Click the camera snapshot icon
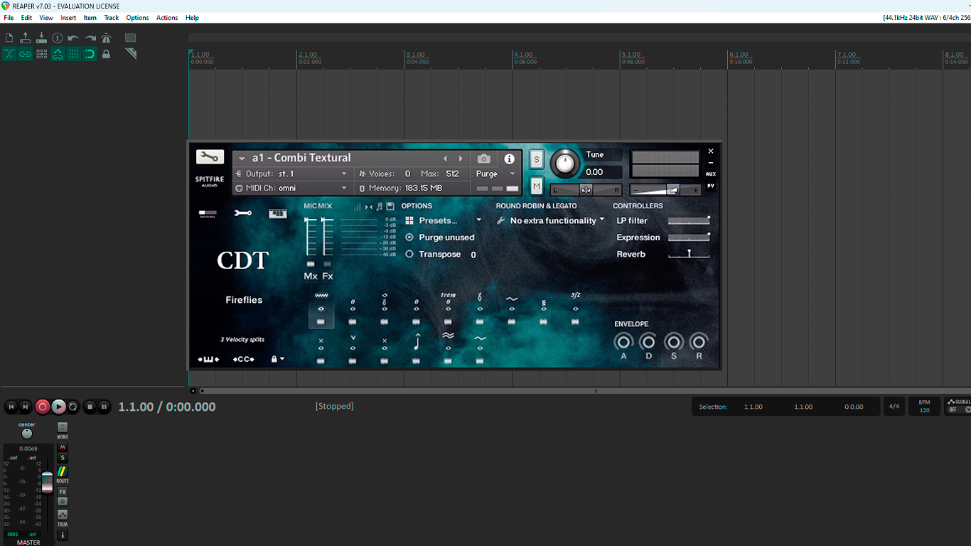The height and width of the screenshot is (546, 971). 484,159
